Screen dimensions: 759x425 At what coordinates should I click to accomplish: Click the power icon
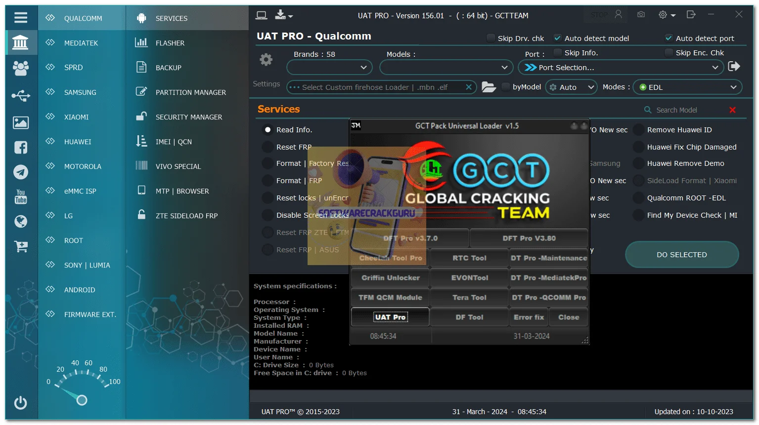pyautogui.click(x=21, y=403)
